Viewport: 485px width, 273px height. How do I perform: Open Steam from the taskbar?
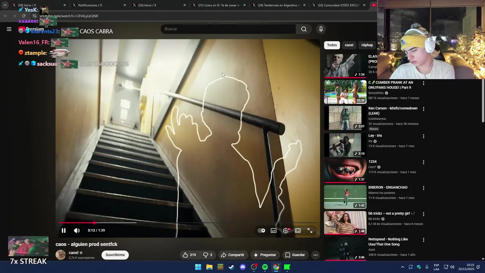pyautogui.click(x=232, y=267)
